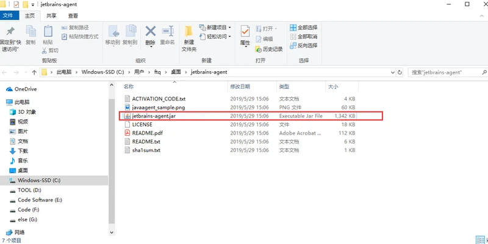This screenshot has width=488, height=244.
Task: Click the 移动到 (Move to) icon
Action: 112,32
